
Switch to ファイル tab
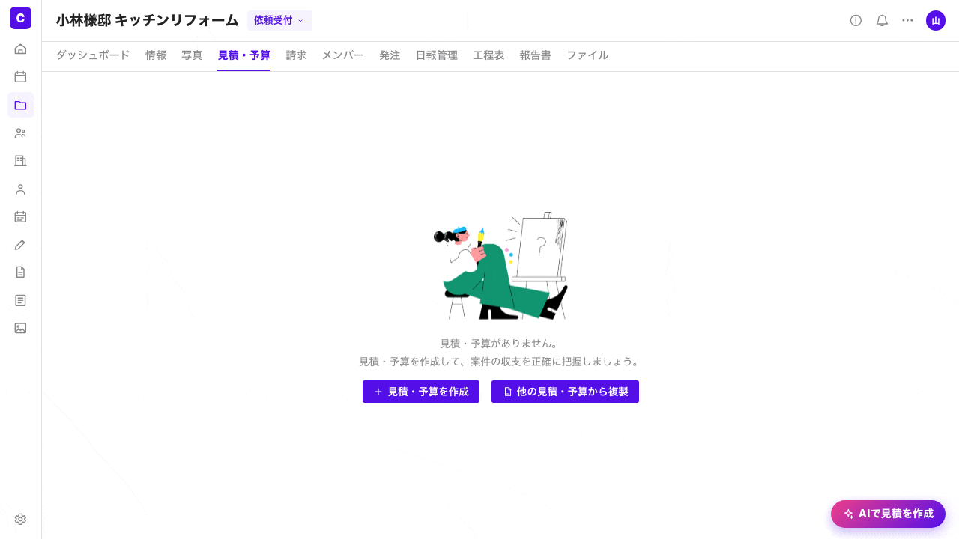(587, 55)
